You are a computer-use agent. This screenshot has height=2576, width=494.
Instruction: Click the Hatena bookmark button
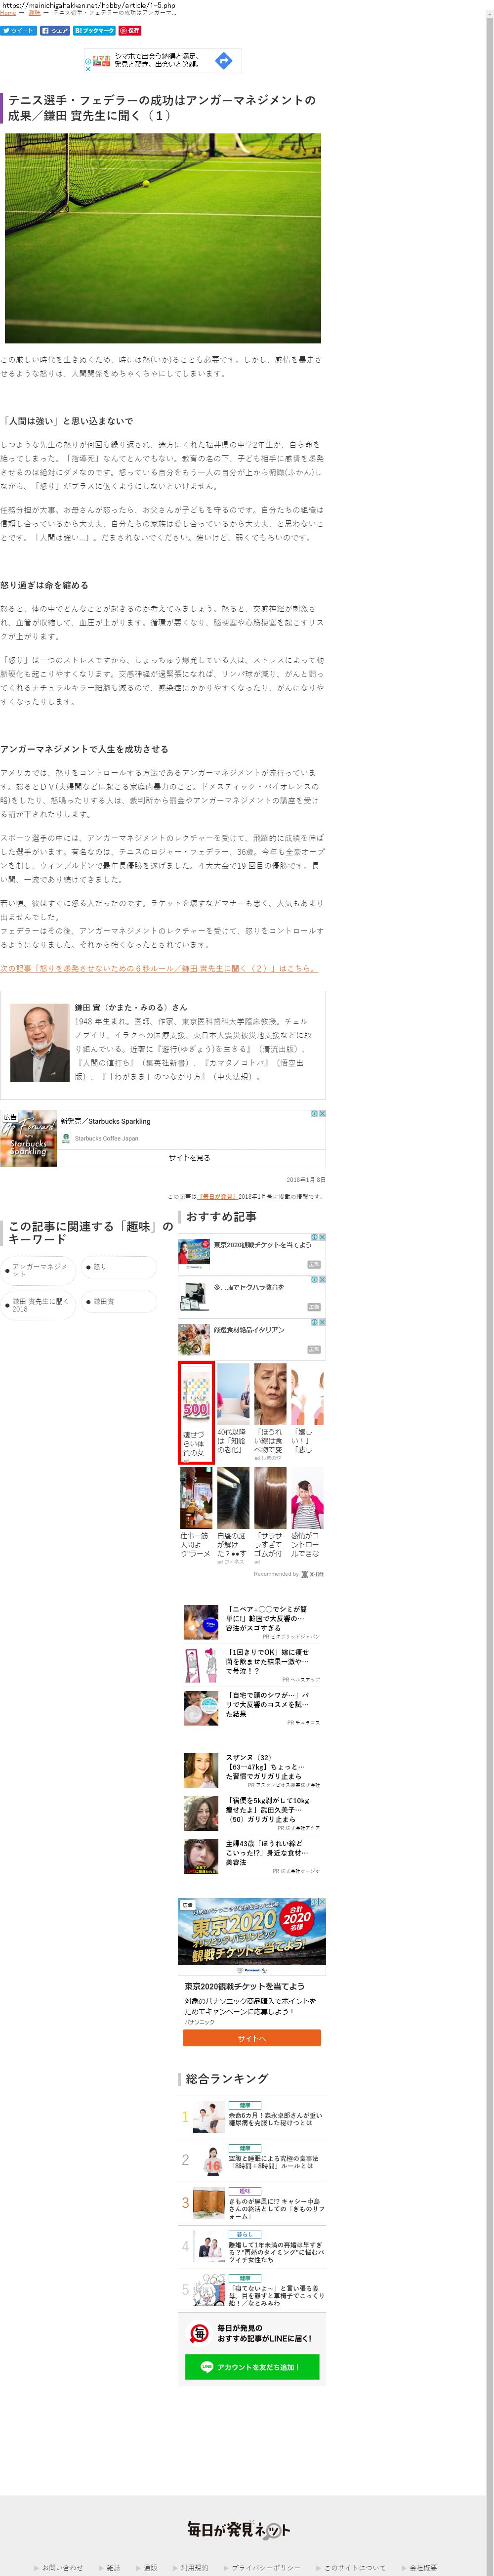click(94, 30)
